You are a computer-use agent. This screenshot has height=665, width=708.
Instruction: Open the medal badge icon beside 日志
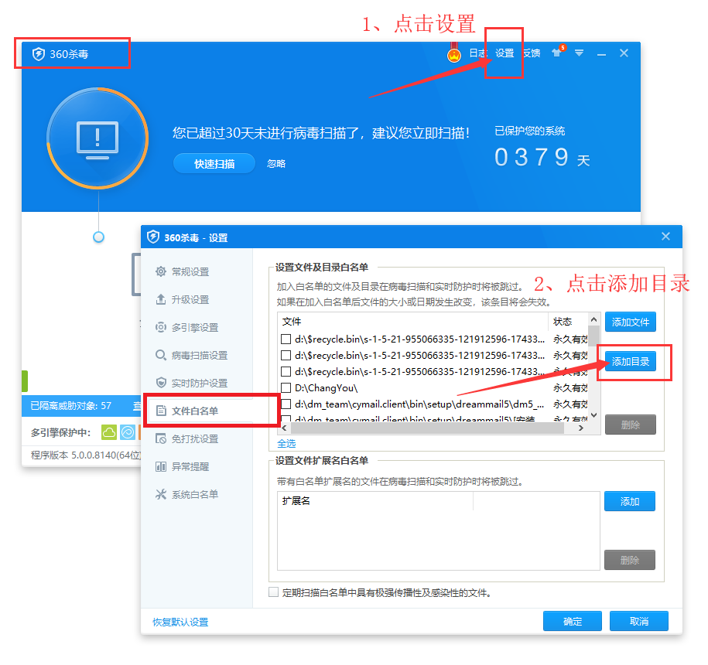(x=454, y=53)
